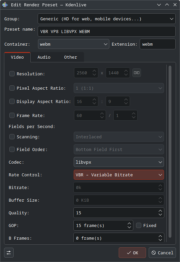Minimize the Edit Render Preset window
Viewport: 180px width, 262px height.
[159, 5]
